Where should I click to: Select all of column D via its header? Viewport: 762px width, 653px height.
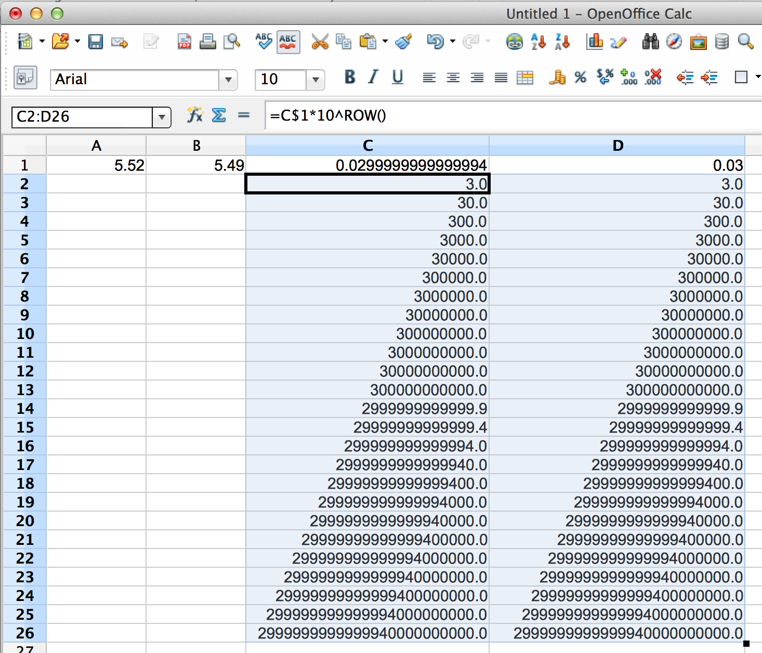pyautogui.click(x=619, y=146)
